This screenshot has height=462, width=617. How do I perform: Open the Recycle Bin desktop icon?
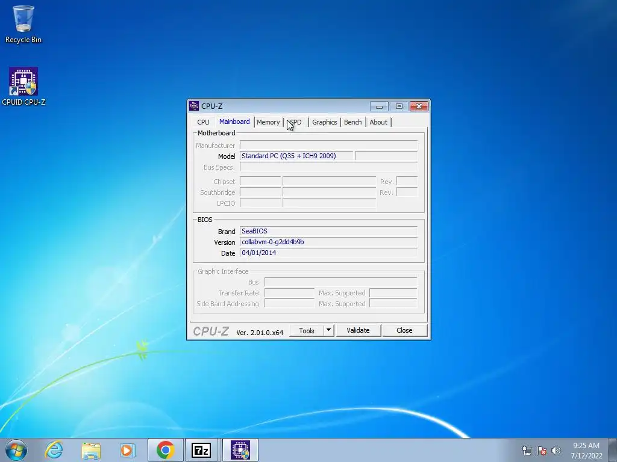(x=23, y=24)
